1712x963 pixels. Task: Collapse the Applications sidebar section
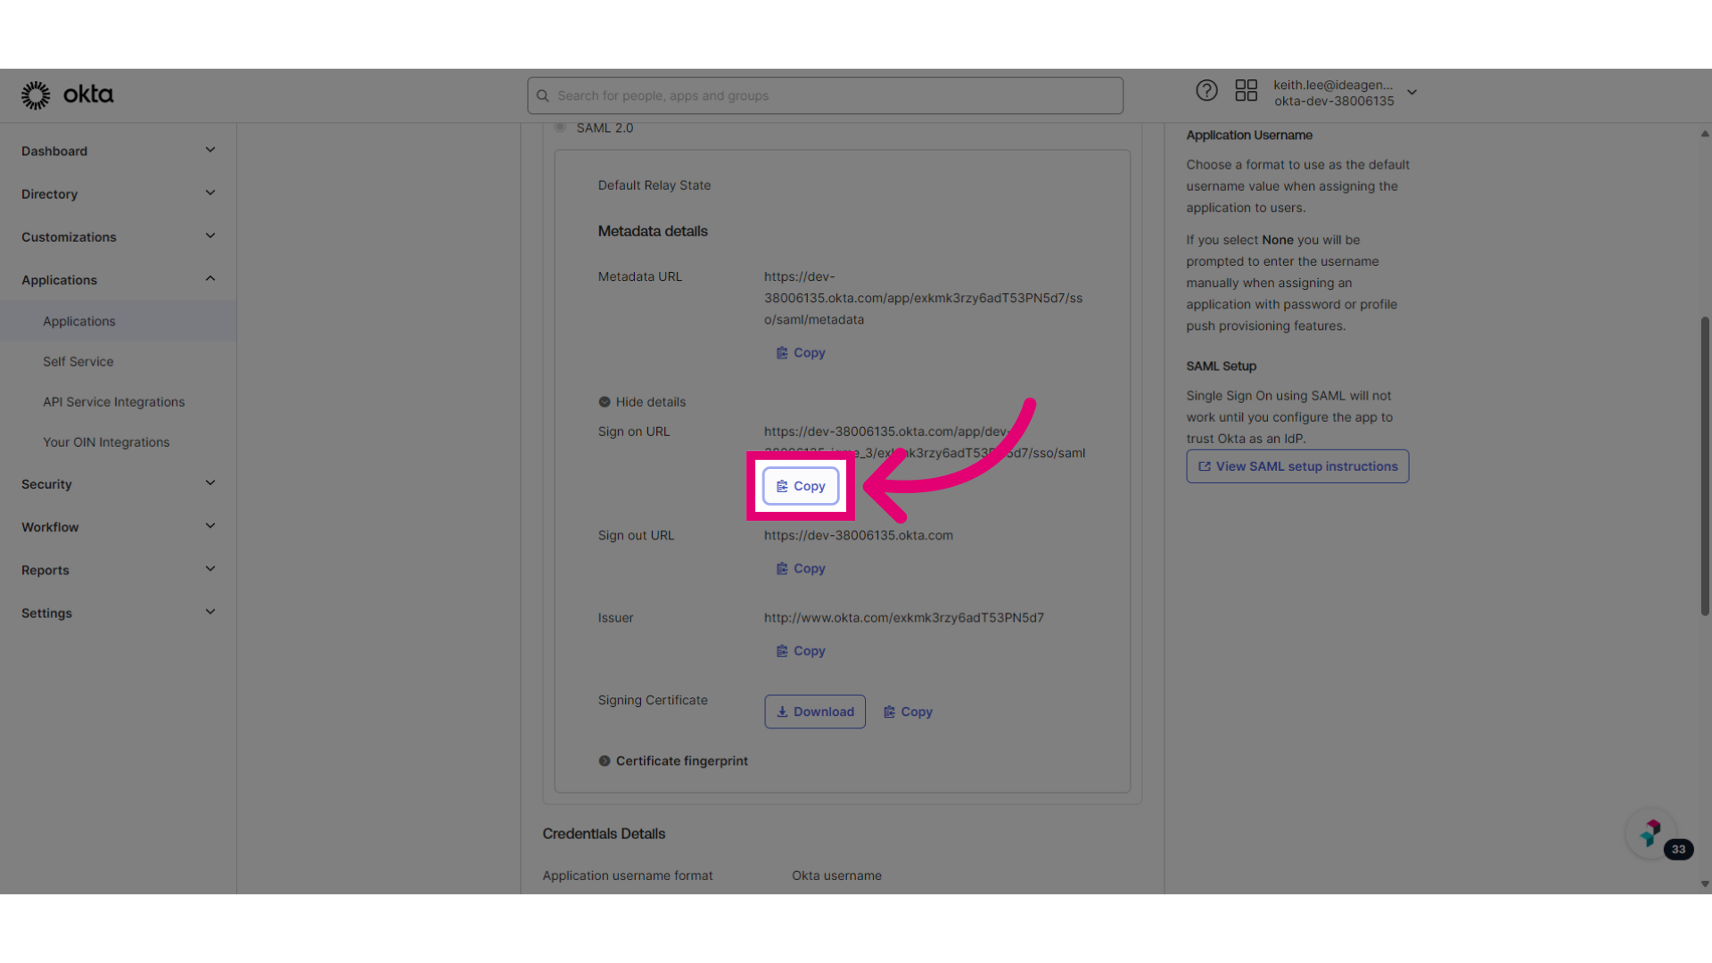(x=210, y=278)
